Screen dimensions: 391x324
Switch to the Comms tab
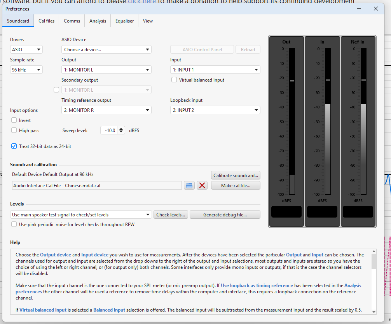tap(72, 21)
